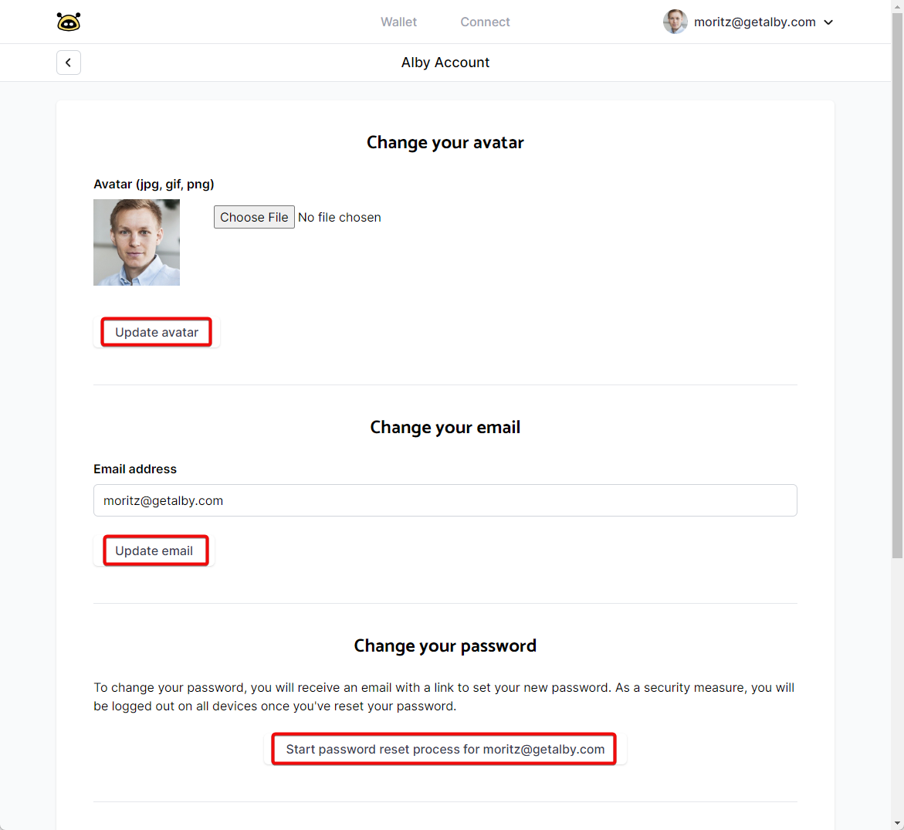Focus the Email address text field
904x830 pixels.
pyautogui.click(x=445, y=500)
